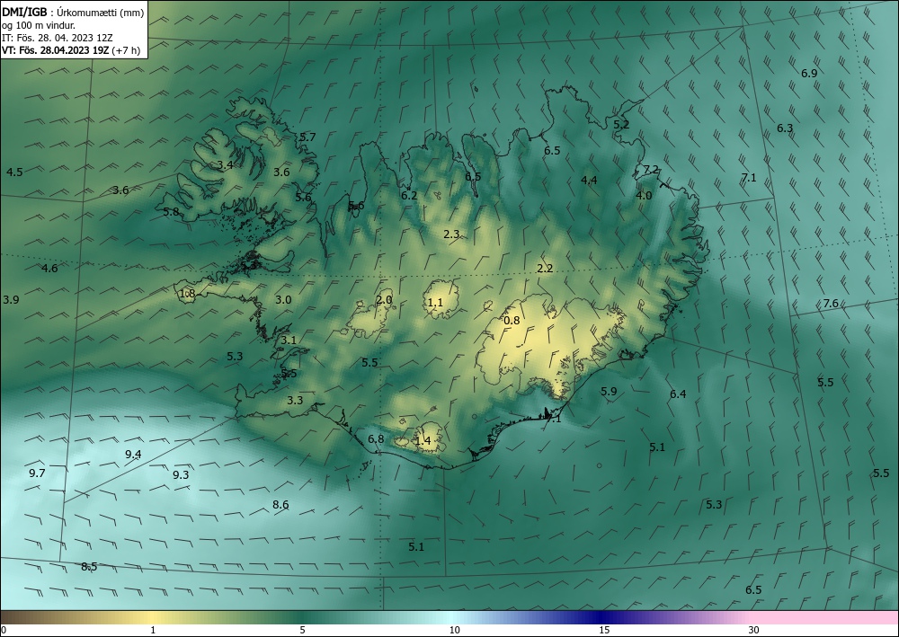Click the 1.4 value on the southern glacier

(423, 440)
